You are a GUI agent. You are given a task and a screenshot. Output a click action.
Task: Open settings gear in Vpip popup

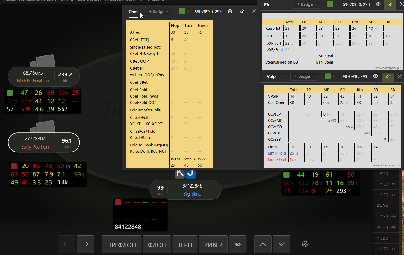coord(376,76)
